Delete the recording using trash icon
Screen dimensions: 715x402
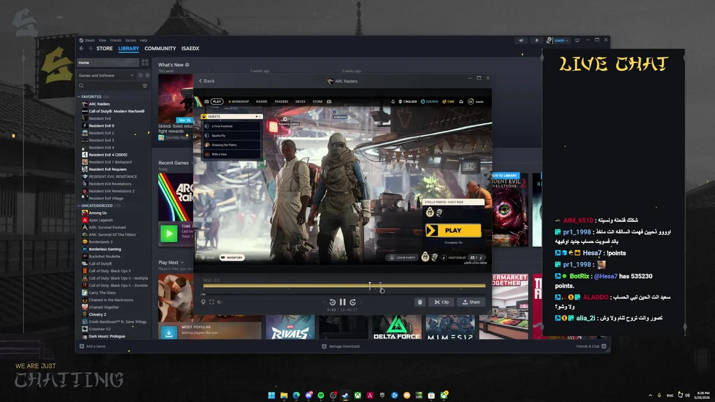point(420,302)
